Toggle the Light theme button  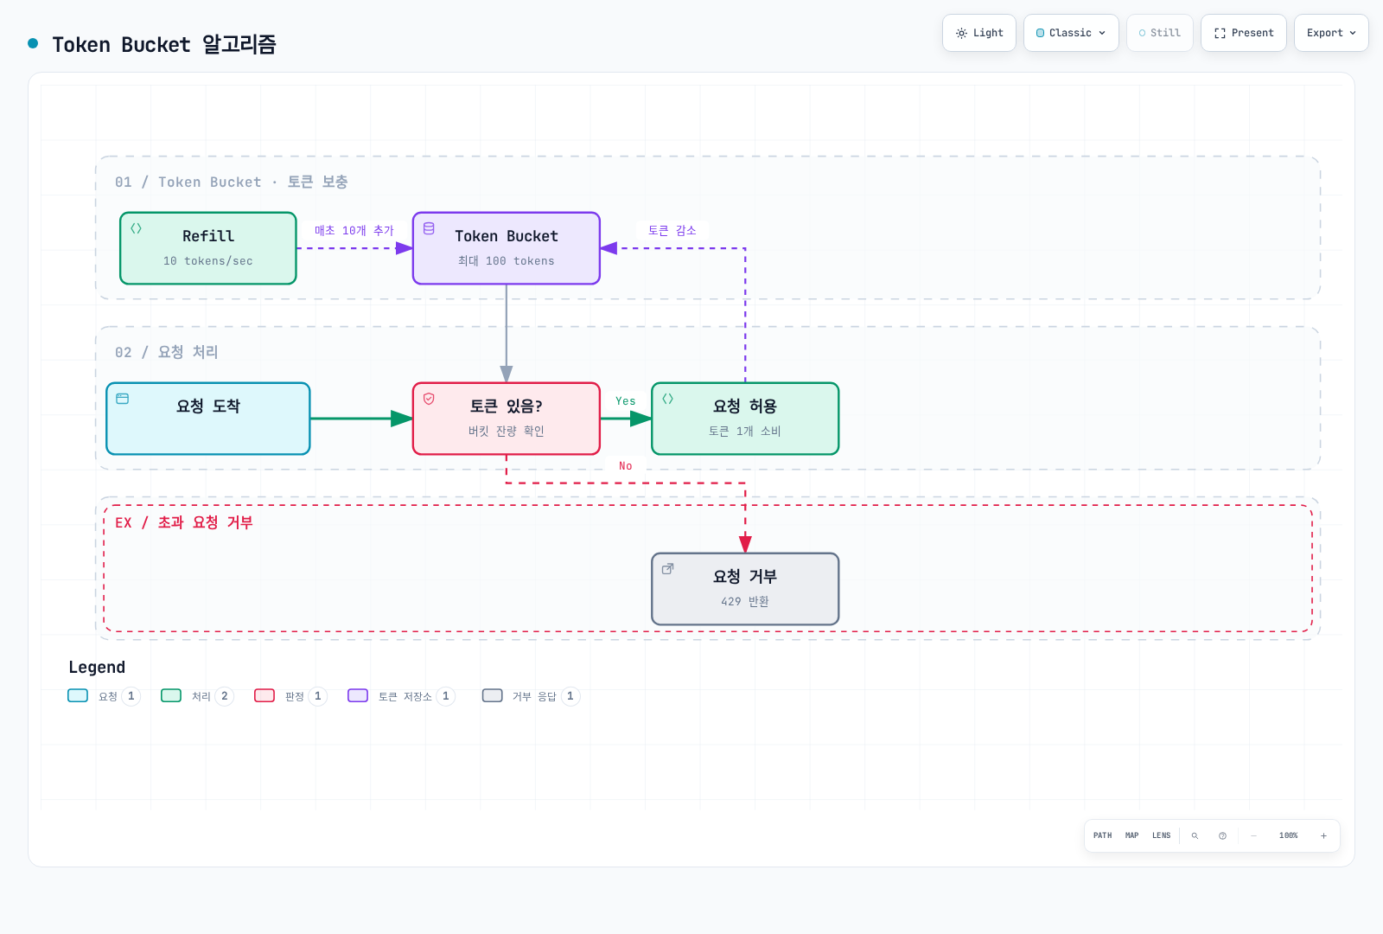point(979,33)
